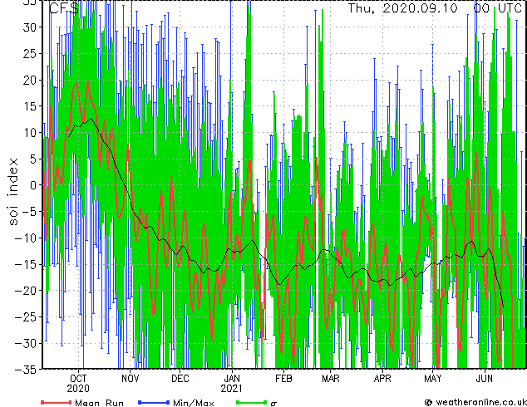Click the y-axis value 20

pos(30,80)
